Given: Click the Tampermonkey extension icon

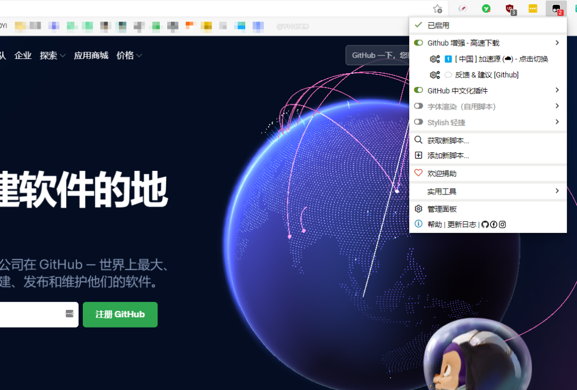Looking at the screenshot, I should [556, 9].
